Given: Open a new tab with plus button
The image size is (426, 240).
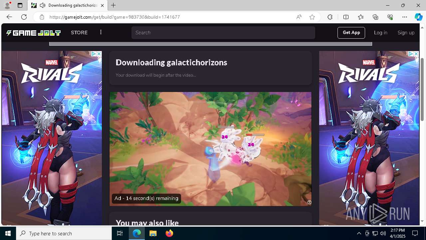Looking at the screenshot, I should click(113, 5).
